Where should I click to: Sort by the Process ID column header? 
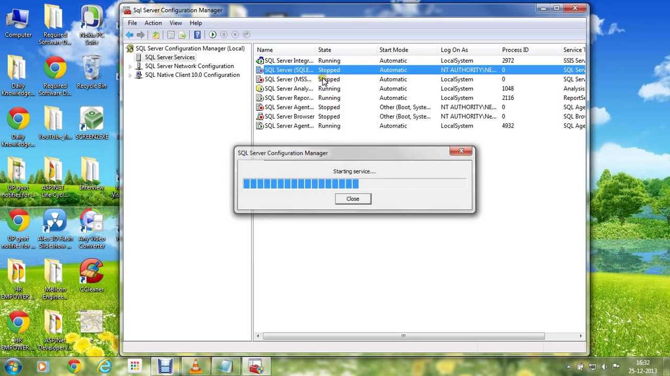(x=530, y=50)
